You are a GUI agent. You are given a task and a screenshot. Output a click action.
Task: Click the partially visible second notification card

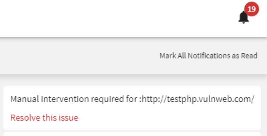(x=132, y=134)
